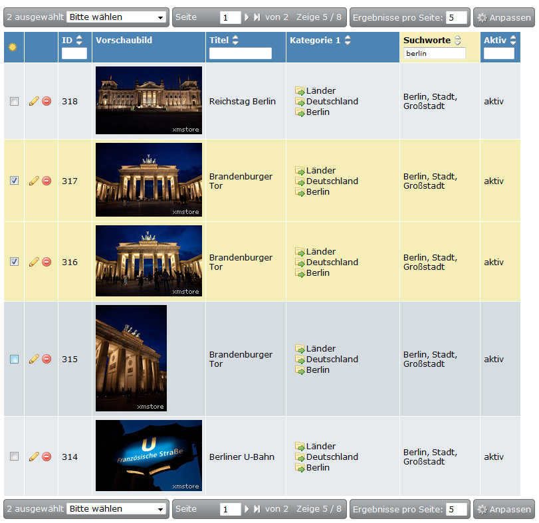
Task: Click Länder folder icon in Reichstag row
Action: click(300, 91)
